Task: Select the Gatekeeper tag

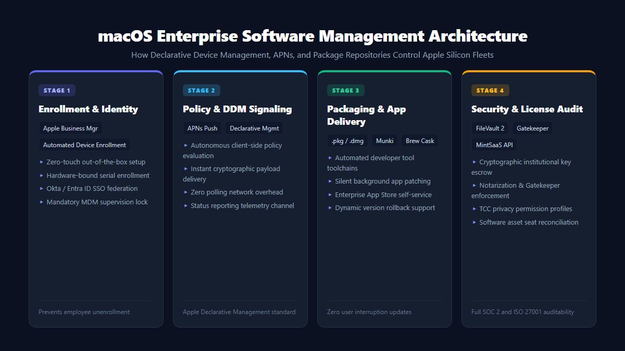Action: [532, 128]
